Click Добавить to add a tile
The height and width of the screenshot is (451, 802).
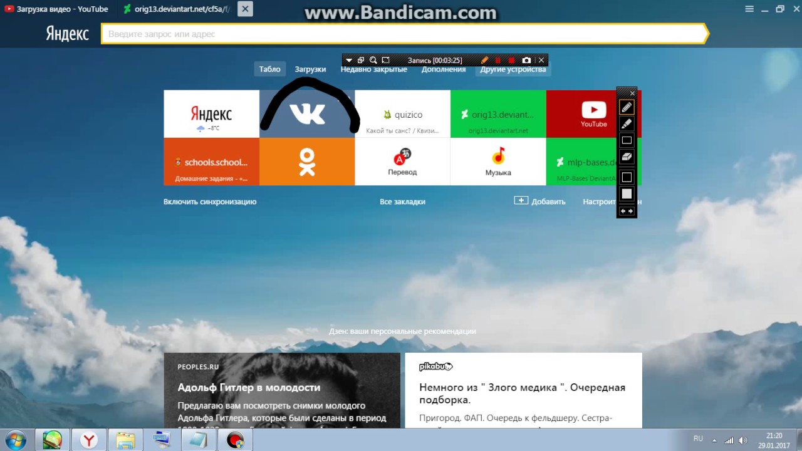pos(540,201)
